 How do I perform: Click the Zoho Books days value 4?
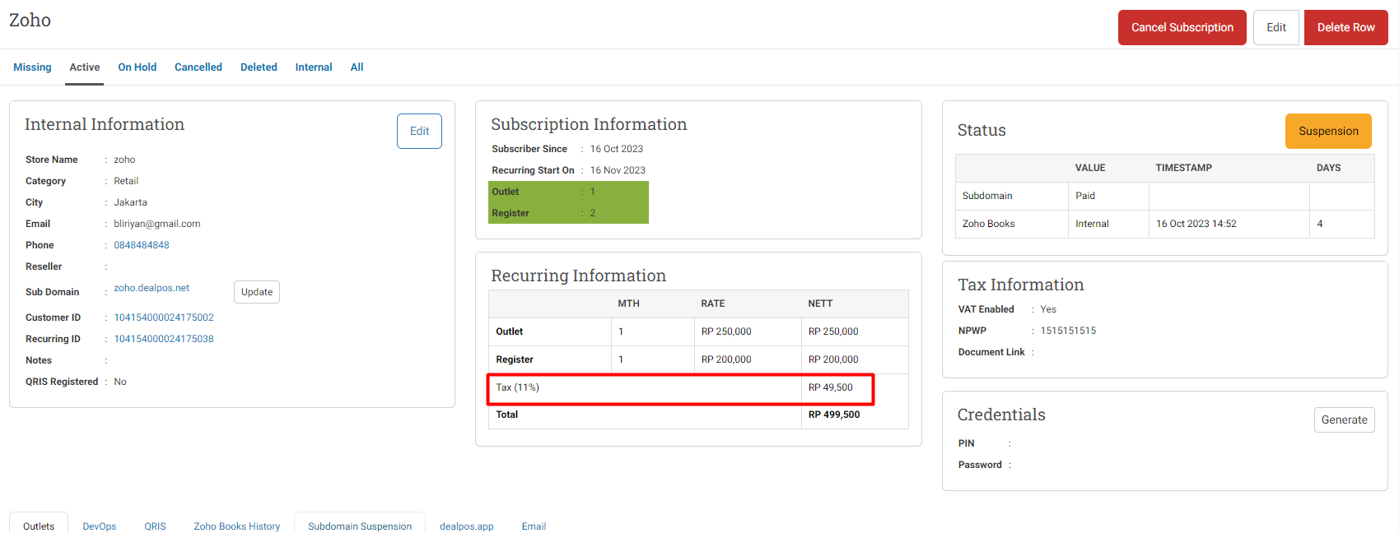tap(1319, 224)
